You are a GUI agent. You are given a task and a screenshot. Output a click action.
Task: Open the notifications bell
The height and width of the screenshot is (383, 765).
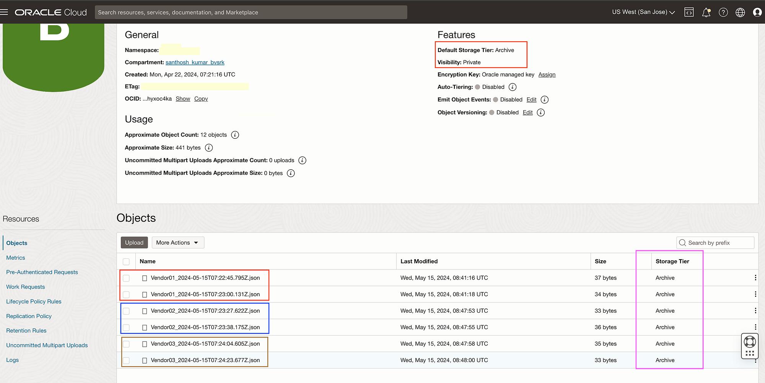point(706,12)
